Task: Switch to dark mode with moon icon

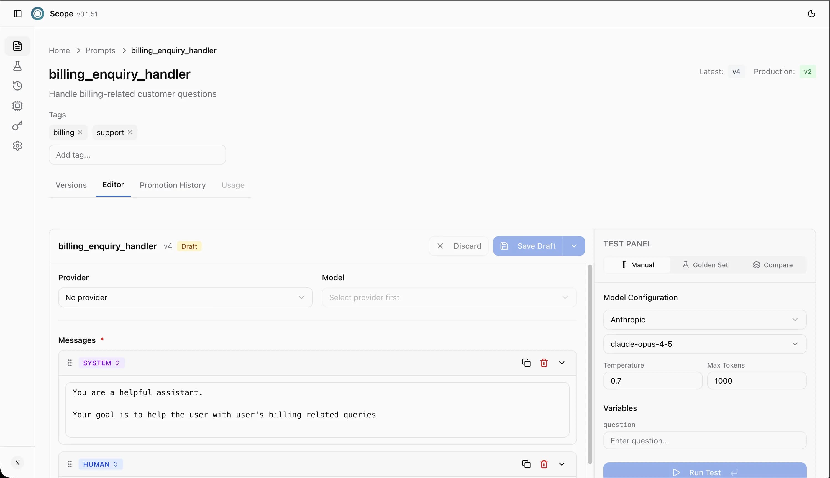Action: point(811,14)
